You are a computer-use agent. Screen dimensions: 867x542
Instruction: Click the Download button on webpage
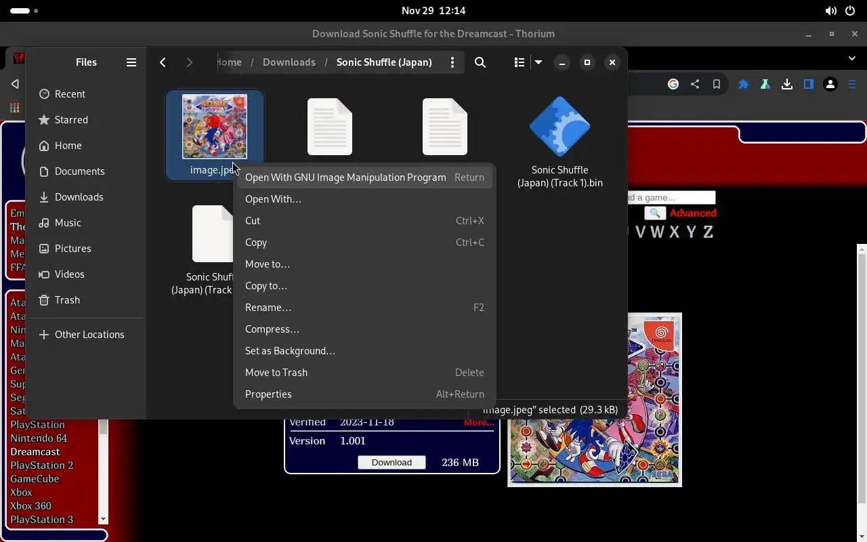click(x=392, y=462)
